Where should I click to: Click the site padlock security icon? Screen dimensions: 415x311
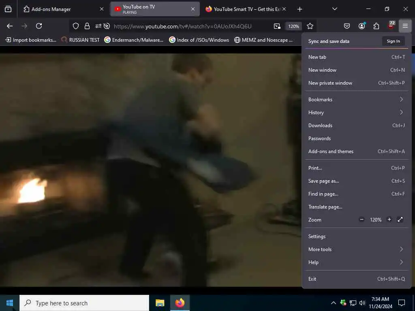tap(87, 26)
